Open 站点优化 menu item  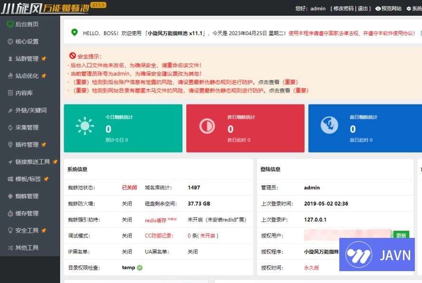27,76
